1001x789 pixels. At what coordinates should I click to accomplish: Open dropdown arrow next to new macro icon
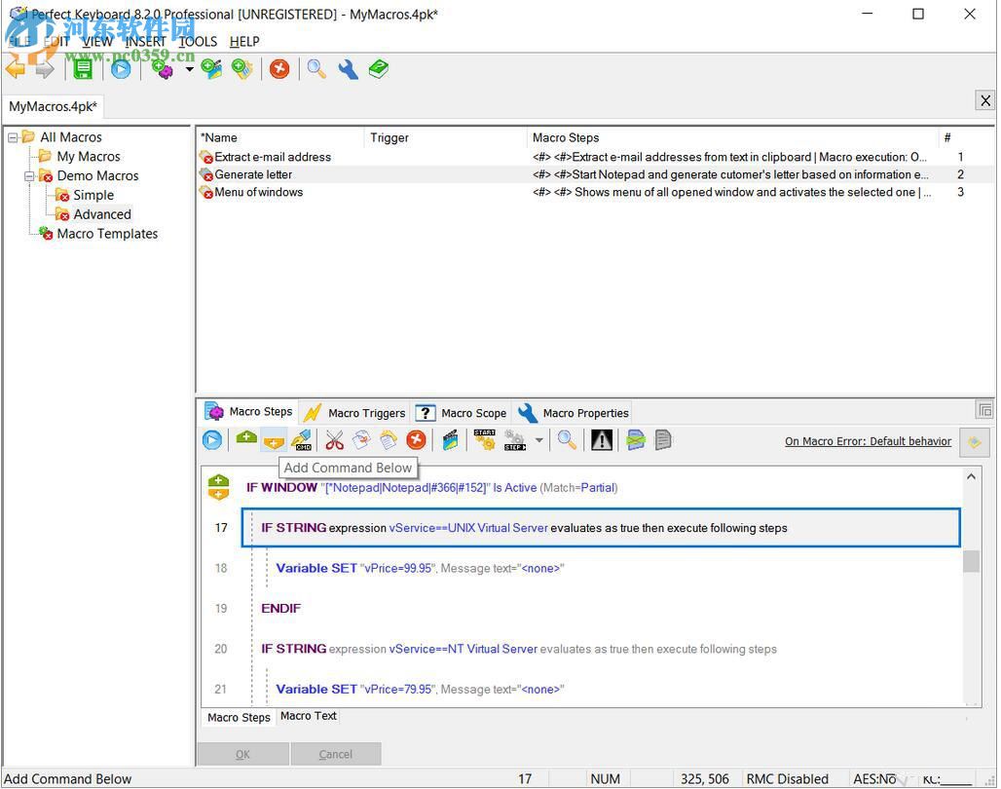pyautogui.click(x=189, y=70)
